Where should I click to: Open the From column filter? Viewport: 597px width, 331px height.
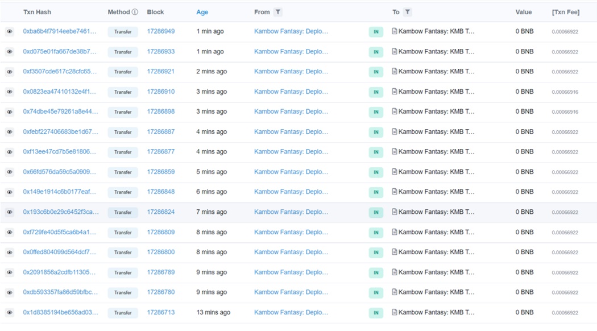[x=278, y=12]
